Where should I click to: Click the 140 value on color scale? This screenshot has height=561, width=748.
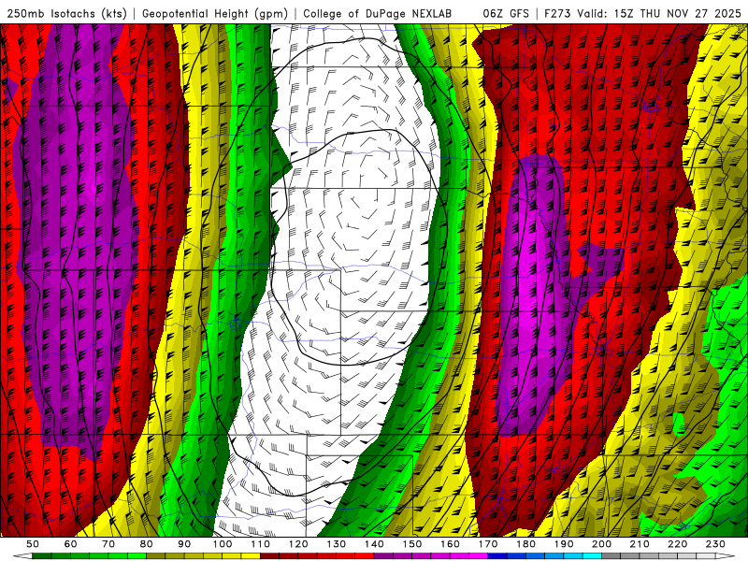[x=374, y=544]
